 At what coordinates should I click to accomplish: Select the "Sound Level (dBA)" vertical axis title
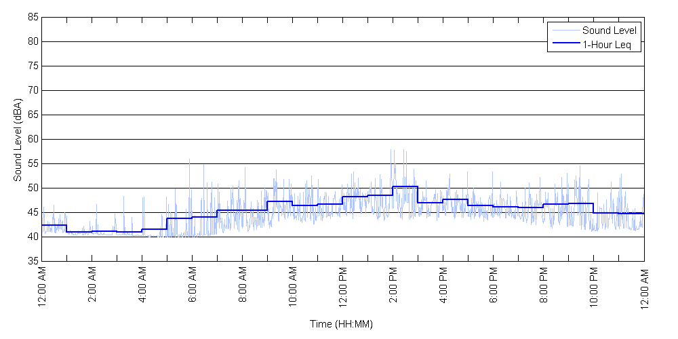coord(18,139)
